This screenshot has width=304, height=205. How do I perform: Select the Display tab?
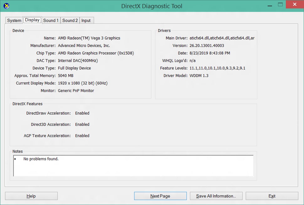[32, 20]
